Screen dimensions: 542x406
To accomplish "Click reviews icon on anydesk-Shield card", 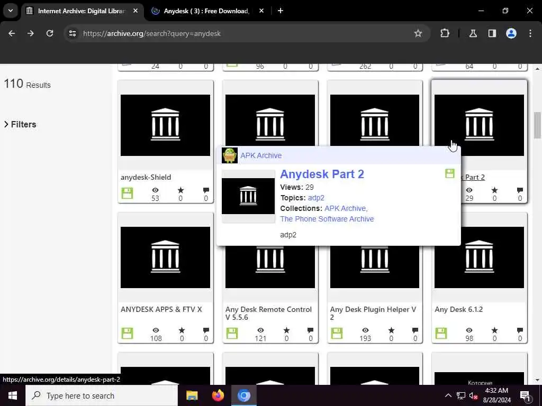I will point(206,190).
